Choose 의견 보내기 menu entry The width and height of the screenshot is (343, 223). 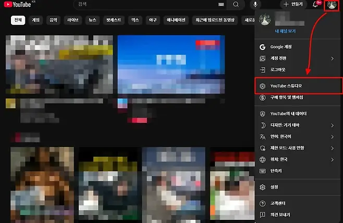coord(299,215)
